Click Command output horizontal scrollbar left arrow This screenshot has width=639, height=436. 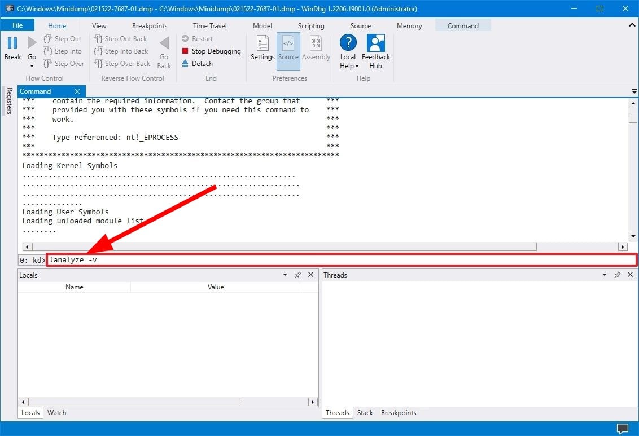(x=27, y=246)
